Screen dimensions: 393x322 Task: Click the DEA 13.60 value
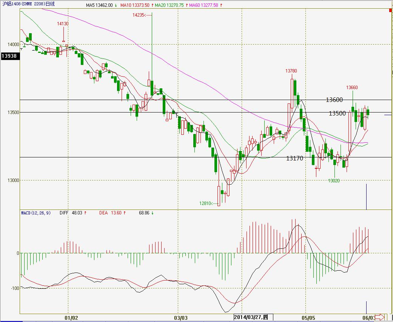point(113,213)
